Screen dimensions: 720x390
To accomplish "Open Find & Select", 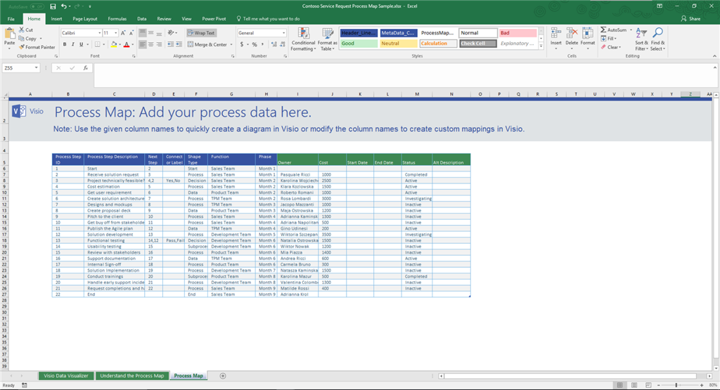I will point(657,39).
